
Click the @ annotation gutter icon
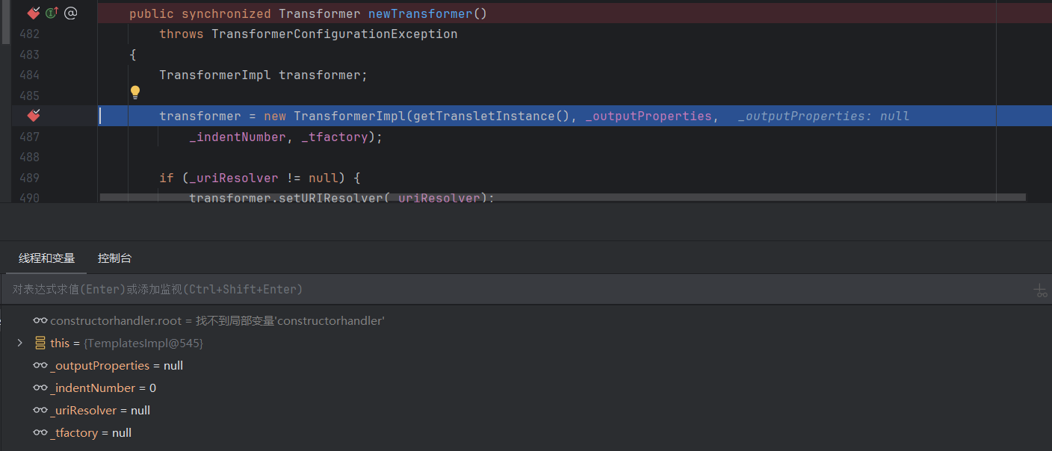[70, 13]
